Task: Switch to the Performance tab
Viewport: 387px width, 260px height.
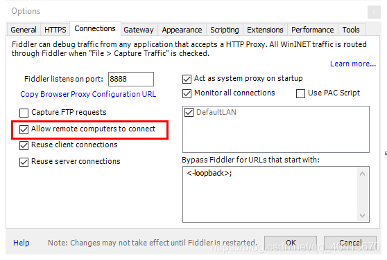Action: tap(313, 30)
